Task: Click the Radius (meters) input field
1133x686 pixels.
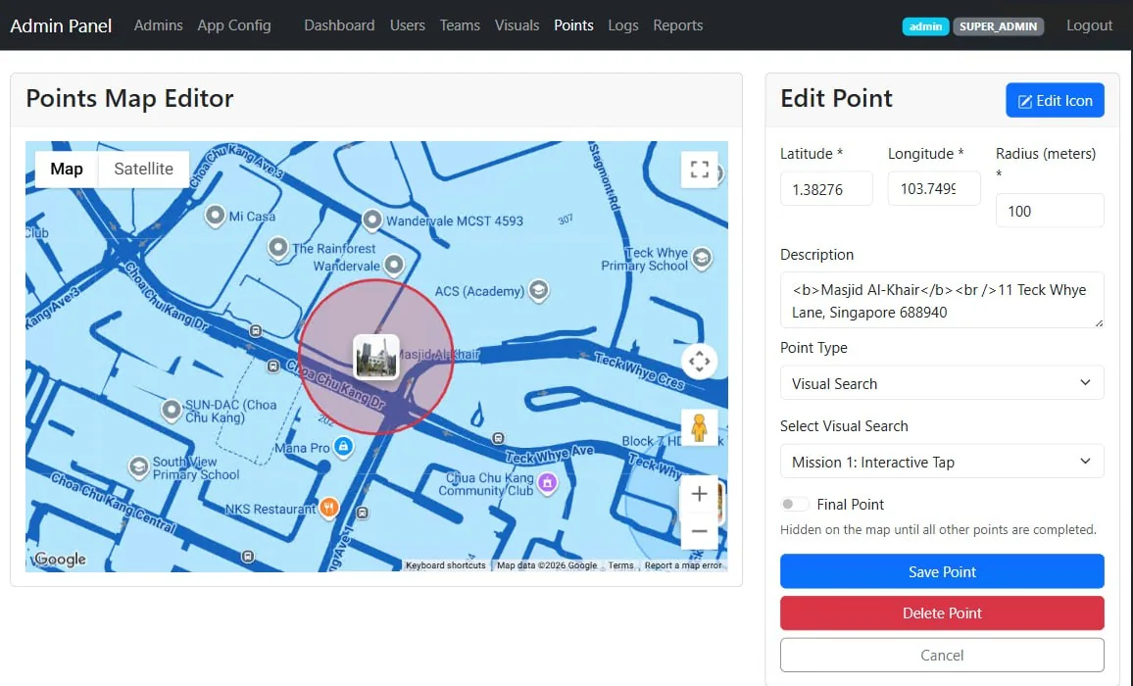Action: tap(1049, 211)
